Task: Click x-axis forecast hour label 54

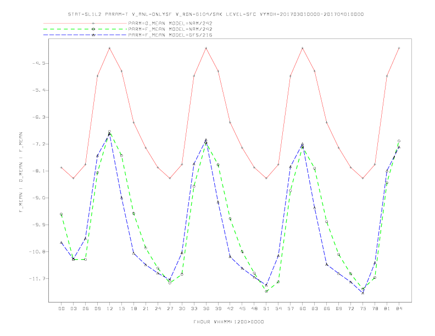Action: 278,309
